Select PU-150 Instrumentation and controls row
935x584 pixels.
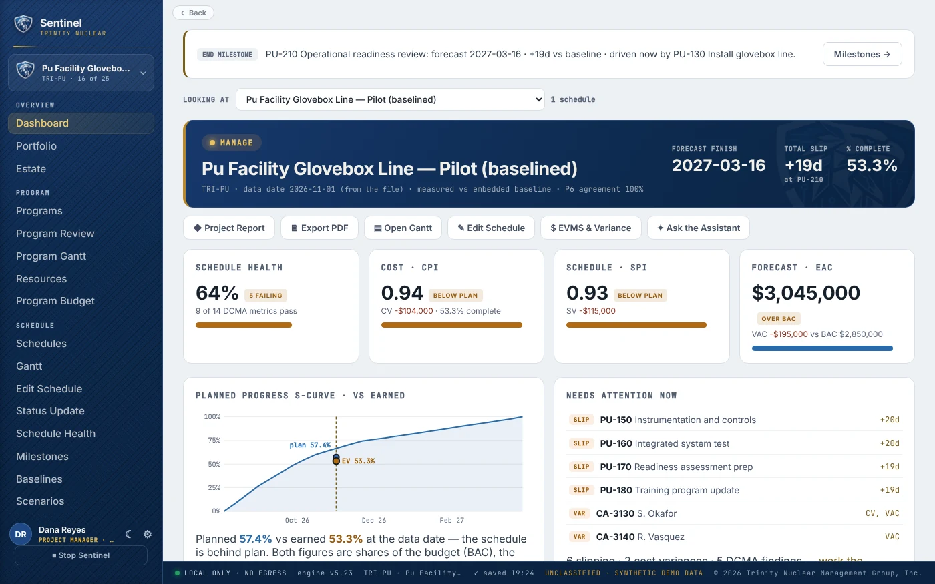click(x=734, y=420)
